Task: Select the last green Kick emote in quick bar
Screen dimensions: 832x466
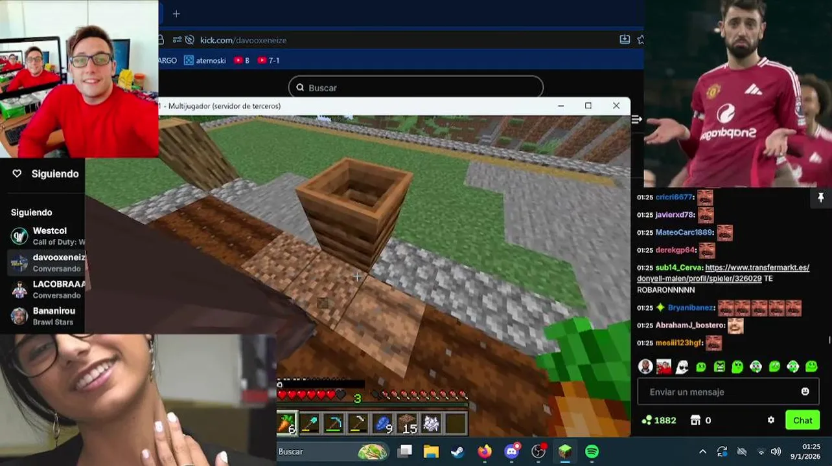Action: (811, 366)
